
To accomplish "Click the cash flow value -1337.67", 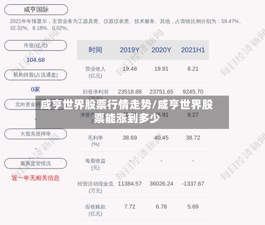I will [193, 184].
